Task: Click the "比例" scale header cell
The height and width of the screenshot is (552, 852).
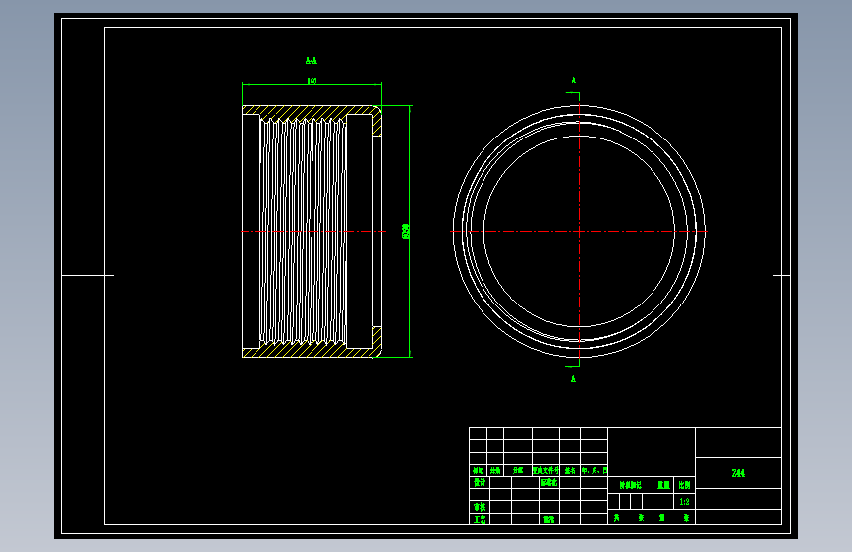Action: click(684, 485)
